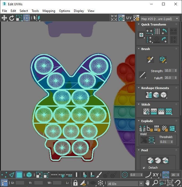Click Relax Custom icon in Reshape Elements
The width and height of the screenshot is (182, 187).
(164, 95)
